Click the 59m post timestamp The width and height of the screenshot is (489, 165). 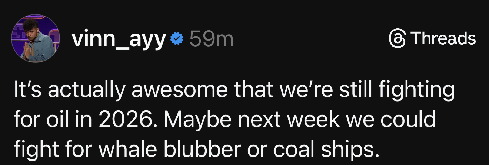tap(211, 39)
